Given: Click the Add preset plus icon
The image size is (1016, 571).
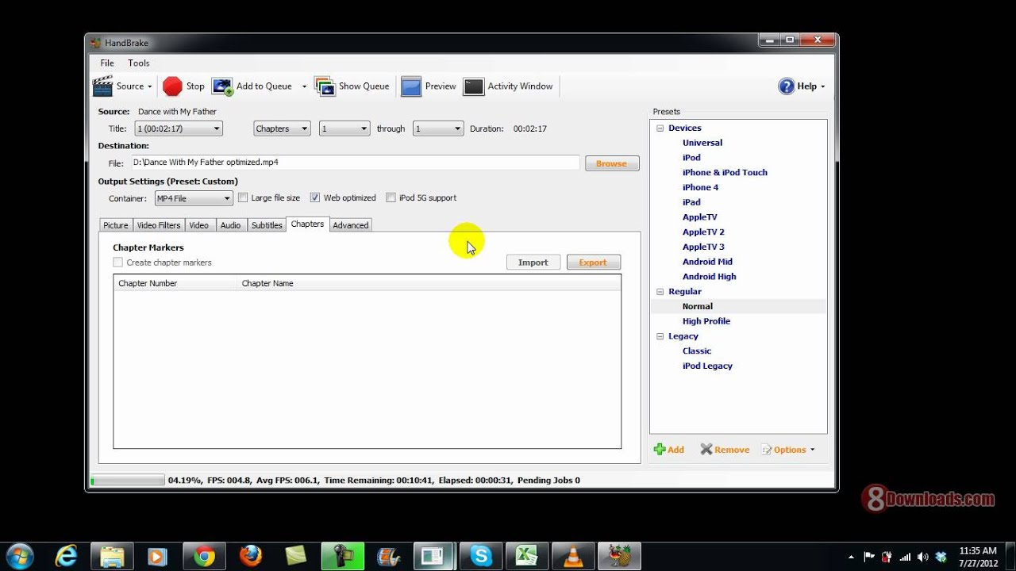Looking at the screenshot, I should click(660, 450).
